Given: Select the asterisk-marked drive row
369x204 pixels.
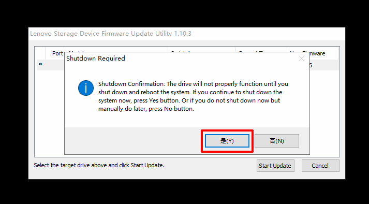Looking at the screenshot, I should [x=51, y=65].
